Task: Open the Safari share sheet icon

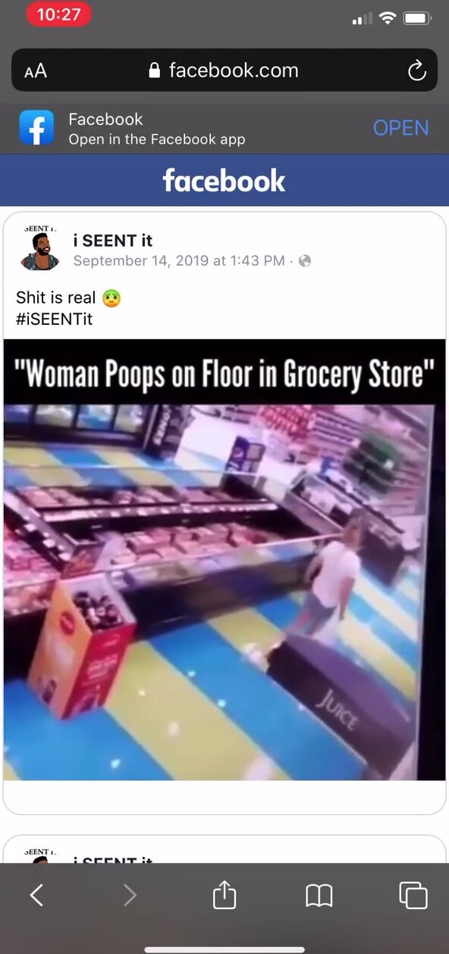Action: (x=224, y=895)
